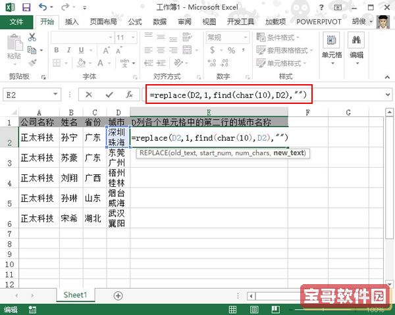Apply percent style with the % icon
The height and width of the screenshot is (315, 395).
point(231,51)
